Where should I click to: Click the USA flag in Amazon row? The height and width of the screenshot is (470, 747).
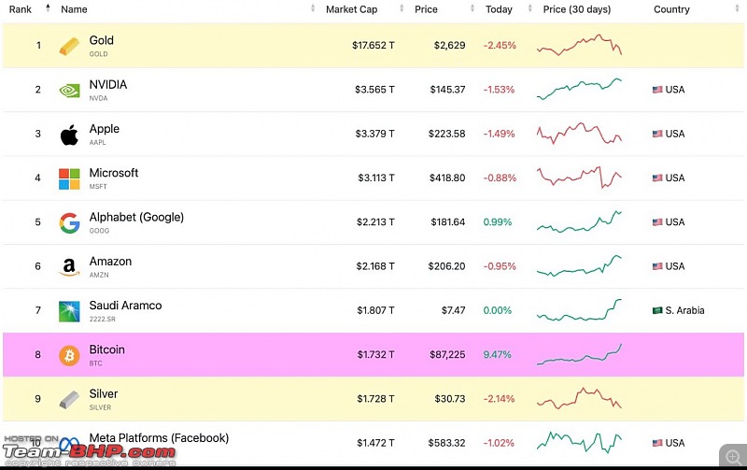[657, 266]
